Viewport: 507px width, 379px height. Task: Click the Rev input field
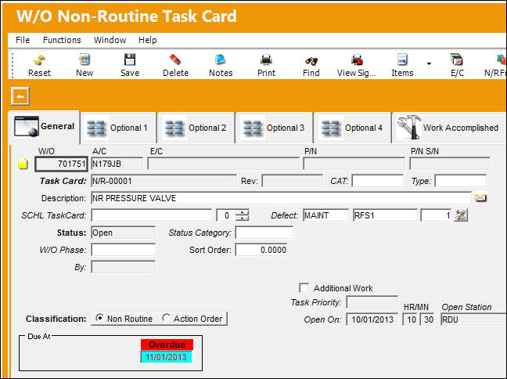(293, 181)
